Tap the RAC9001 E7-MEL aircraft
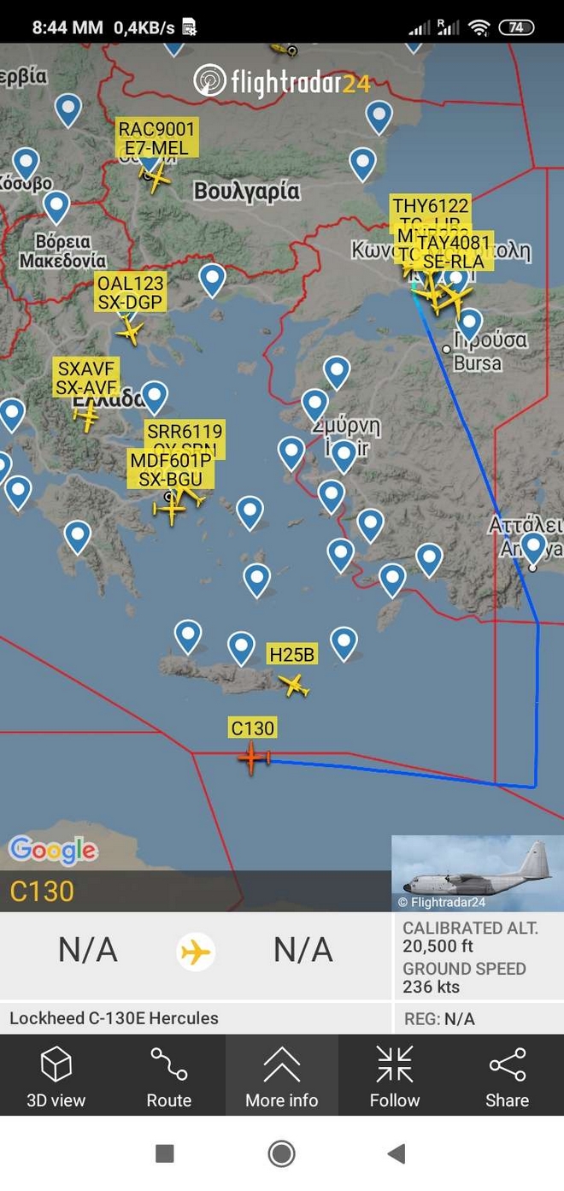 coord(156,179)
